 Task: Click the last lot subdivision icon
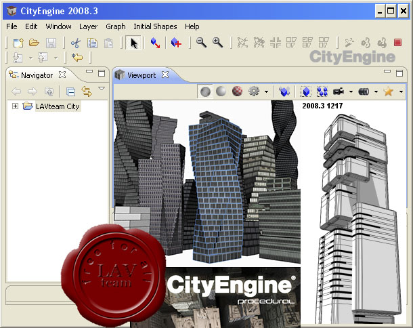324,43
